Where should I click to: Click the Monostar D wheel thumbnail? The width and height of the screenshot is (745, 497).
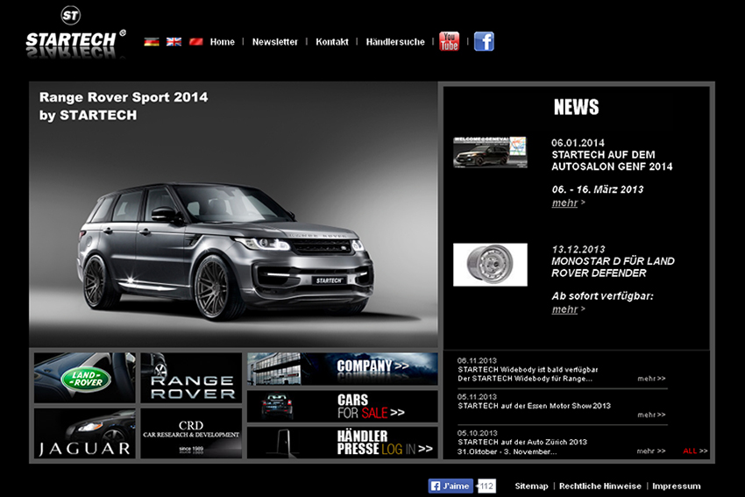490,265
